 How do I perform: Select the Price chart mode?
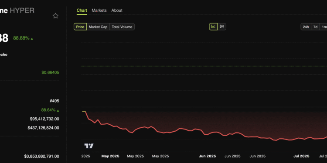80,27
